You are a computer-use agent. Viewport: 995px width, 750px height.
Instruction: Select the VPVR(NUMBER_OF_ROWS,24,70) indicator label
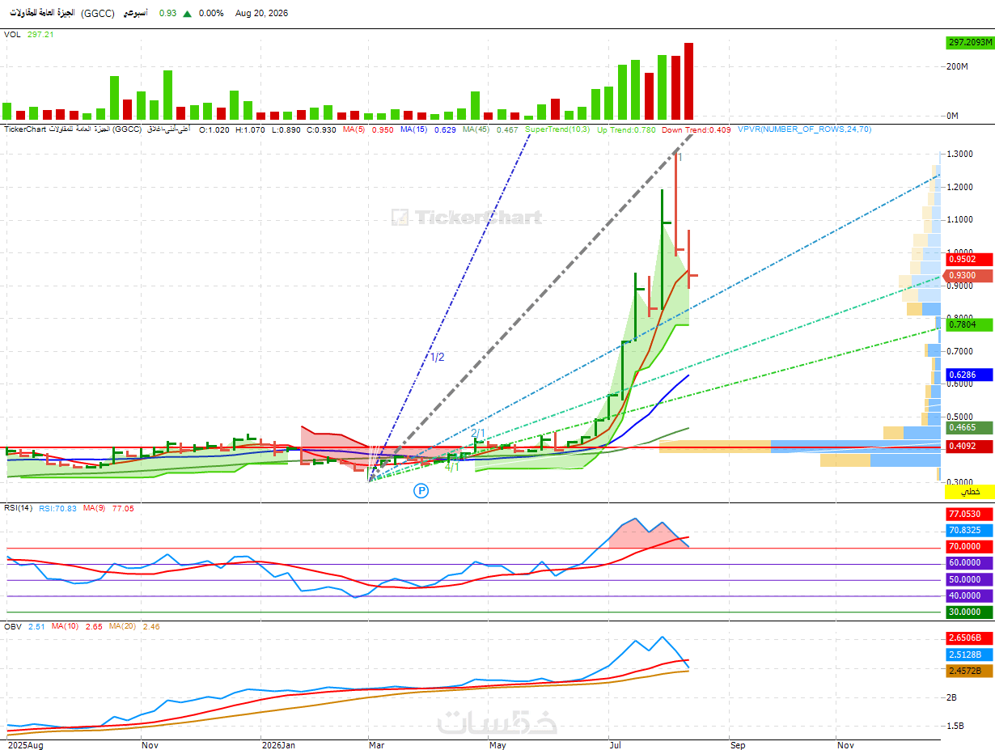pyautogui.click(x=805, y=129)
